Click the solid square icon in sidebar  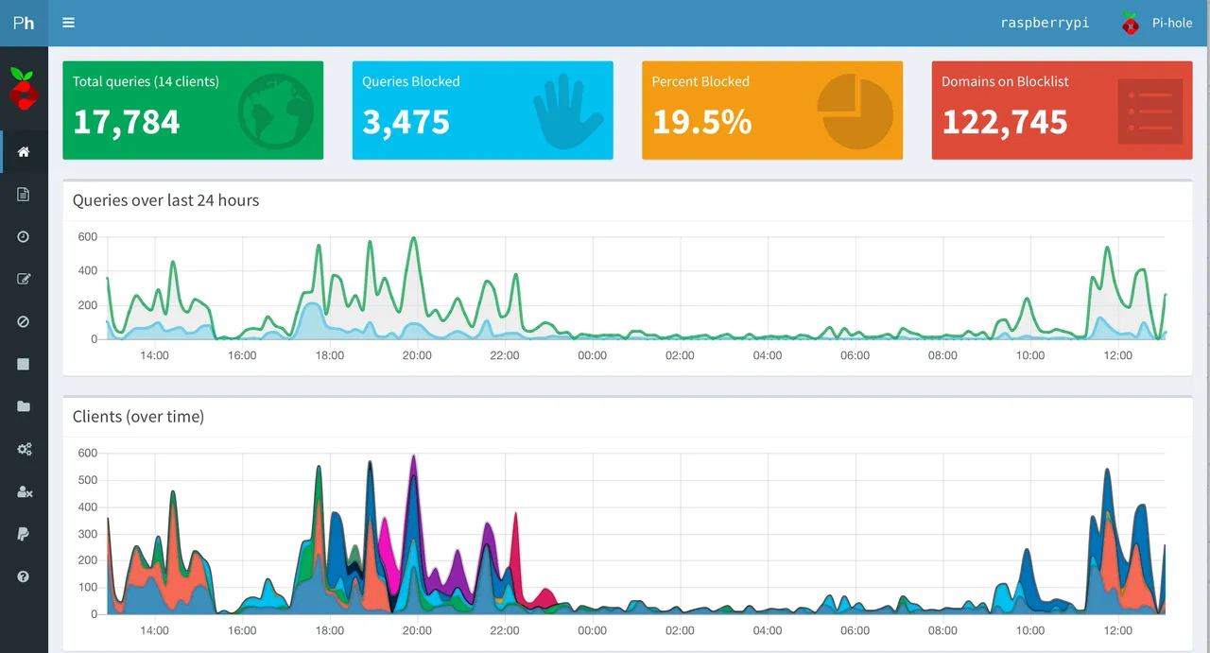(24, 364)
